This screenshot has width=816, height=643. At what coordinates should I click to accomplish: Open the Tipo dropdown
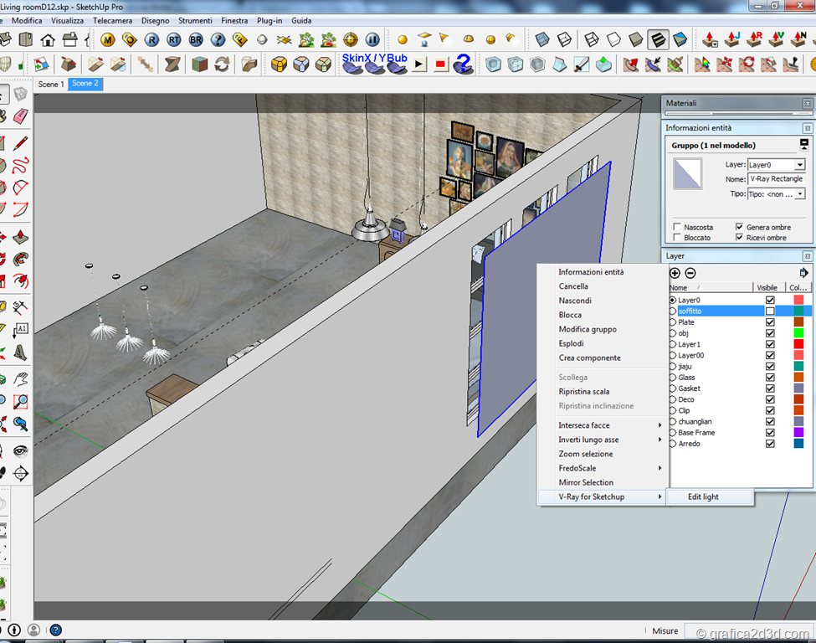point(800,194)
